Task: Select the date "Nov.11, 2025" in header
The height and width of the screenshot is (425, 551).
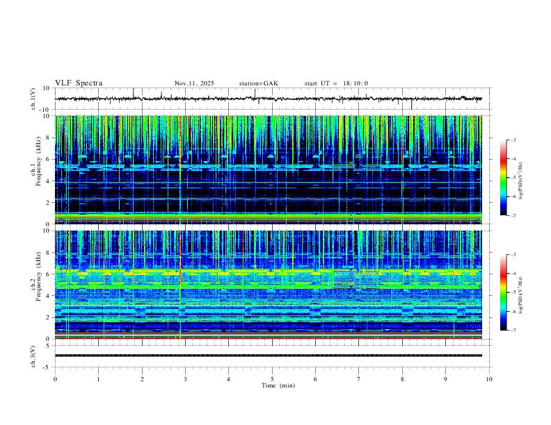Action: [x=194, y=83]
